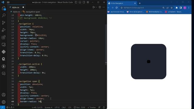Click the Chrome address bar URL

pos(134,8)
